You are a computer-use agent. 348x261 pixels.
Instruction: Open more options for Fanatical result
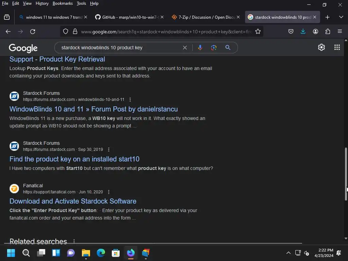tap(109, 192)
